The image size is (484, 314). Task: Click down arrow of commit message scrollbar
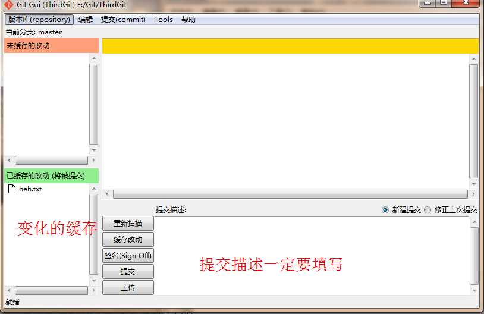[474, 290]
